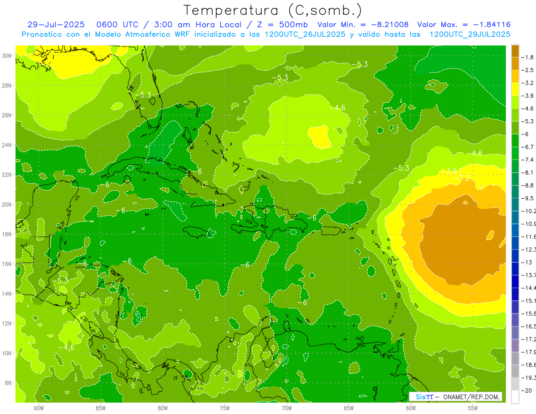This screenshot has width=536, height=414.
Task: Click the '70W' longitude label
Action: click(x=287, y=408)
